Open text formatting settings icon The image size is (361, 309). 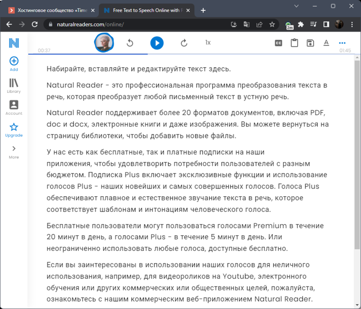coord(326,43)
